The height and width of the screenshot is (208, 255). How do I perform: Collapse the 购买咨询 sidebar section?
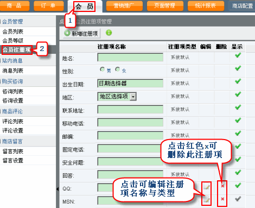[x=12, y=81]
